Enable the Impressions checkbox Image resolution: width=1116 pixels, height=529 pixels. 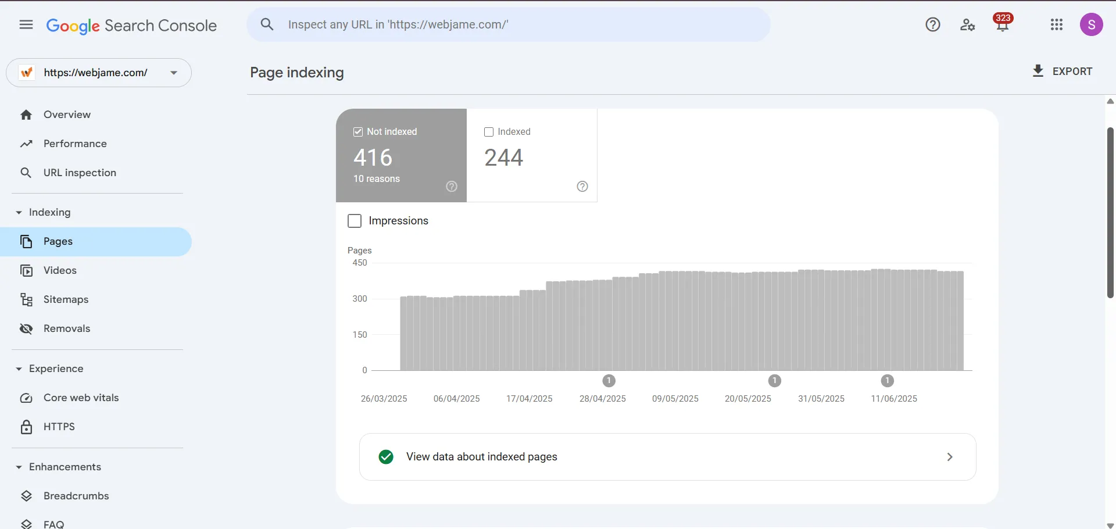click(355, 221)
